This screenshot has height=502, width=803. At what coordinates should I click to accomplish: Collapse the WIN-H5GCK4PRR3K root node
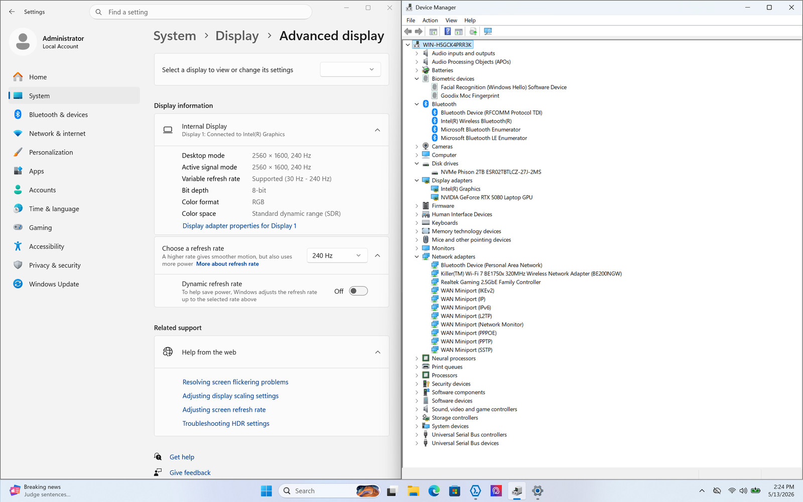(408, 45)
